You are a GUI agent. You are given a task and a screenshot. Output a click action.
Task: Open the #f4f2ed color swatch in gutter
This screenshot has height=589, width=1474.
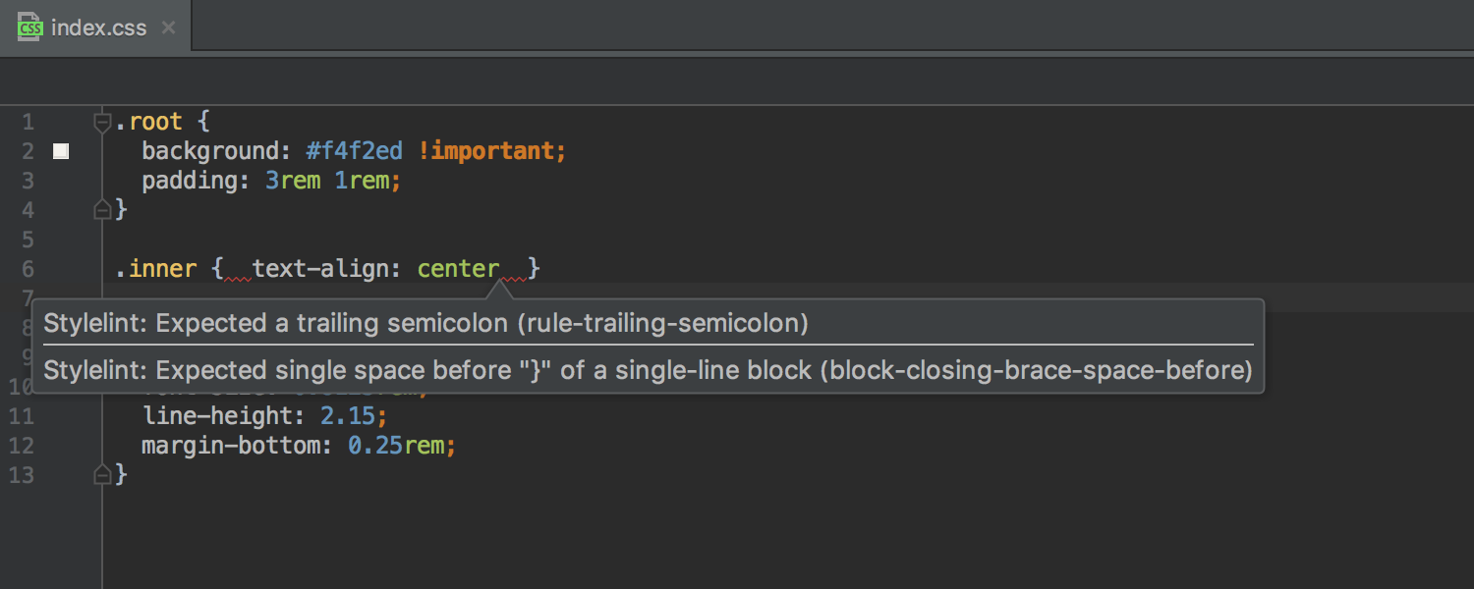[61, 151]
